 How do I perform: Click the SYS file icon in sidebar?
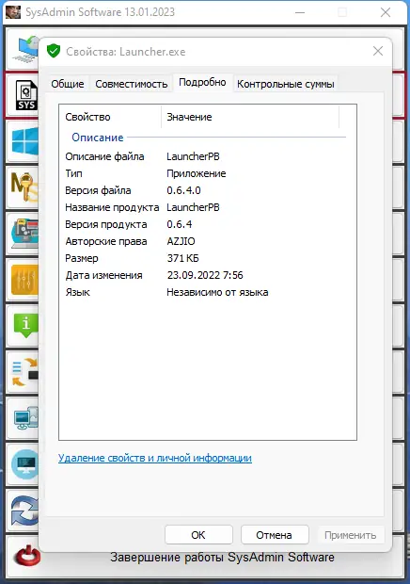click(26, 95)
